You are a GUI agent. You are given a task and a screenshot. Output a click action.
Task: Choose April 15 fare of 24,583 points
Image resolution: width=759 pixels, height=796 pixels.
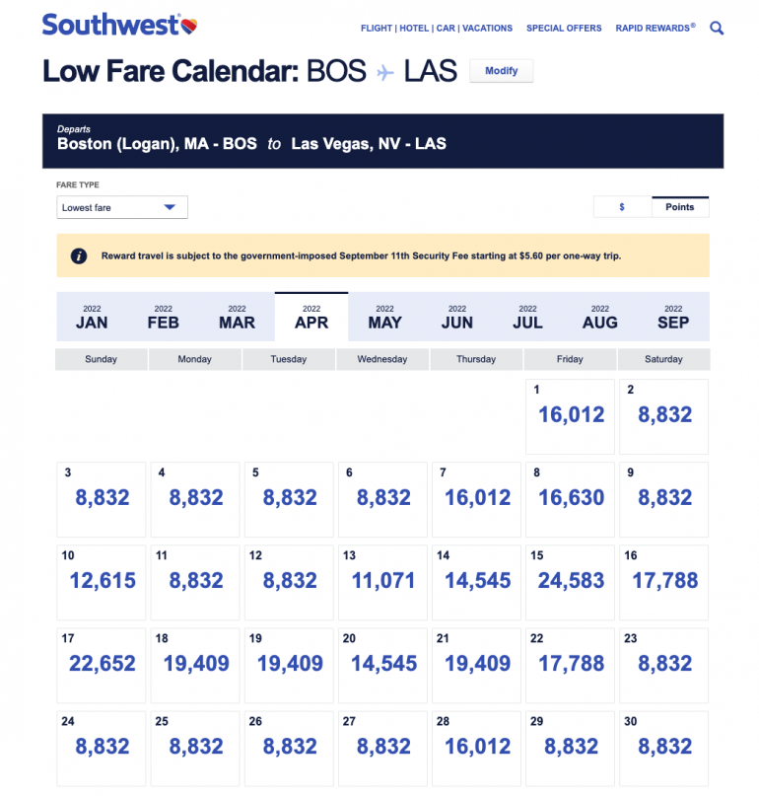pos(570,582)
